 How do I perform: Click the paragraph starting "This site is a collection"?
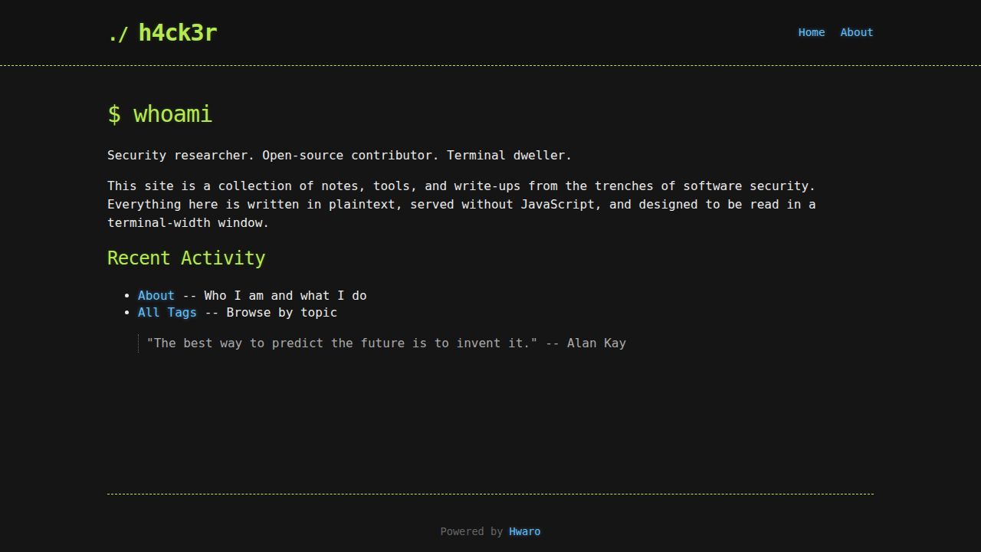tap(461, 204)
